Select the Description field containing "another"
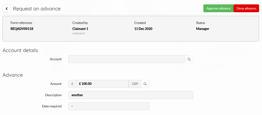Viewport: 262px width, 115px height. pos(131,95)
